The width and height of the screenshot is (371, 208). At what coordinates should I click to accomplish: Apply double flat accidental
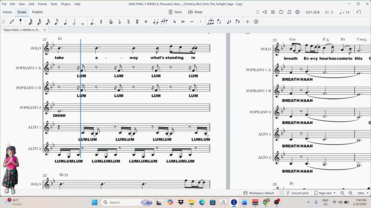111,22
